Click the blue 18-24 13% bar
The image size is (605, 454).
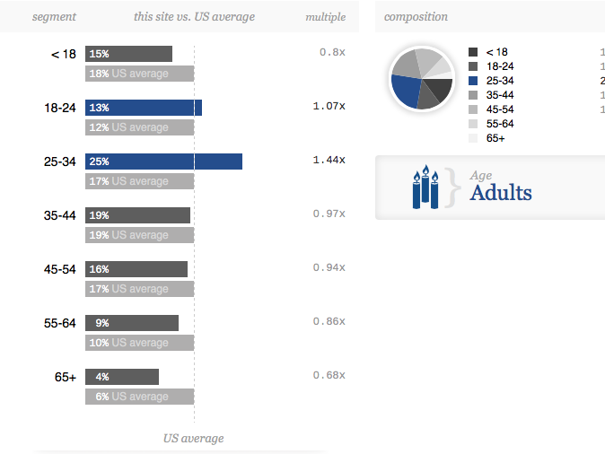144,108
